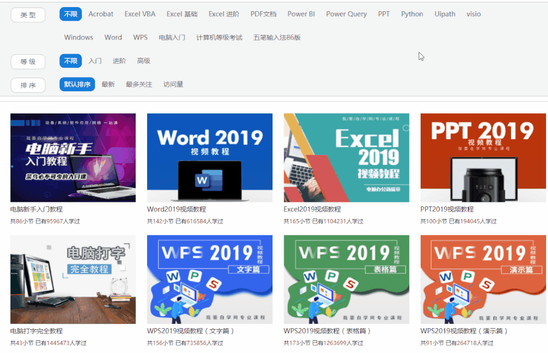Viewport: 548px width, 353px height.
Task: Open the PPT 2019 course thumbnail
Action: coord(483,158)
